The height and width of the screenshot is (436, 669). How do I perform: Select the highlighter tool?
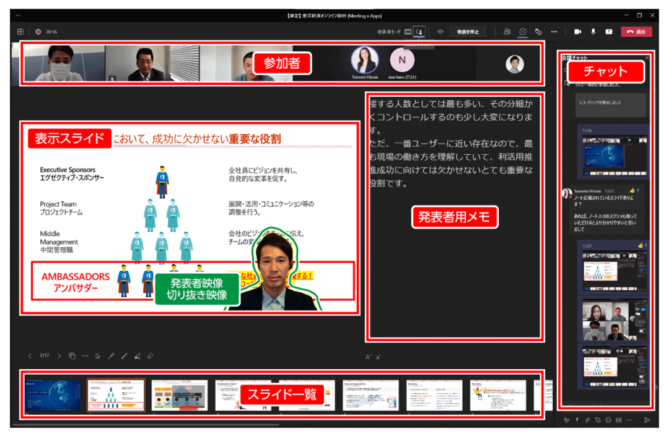tap(137, 355)
